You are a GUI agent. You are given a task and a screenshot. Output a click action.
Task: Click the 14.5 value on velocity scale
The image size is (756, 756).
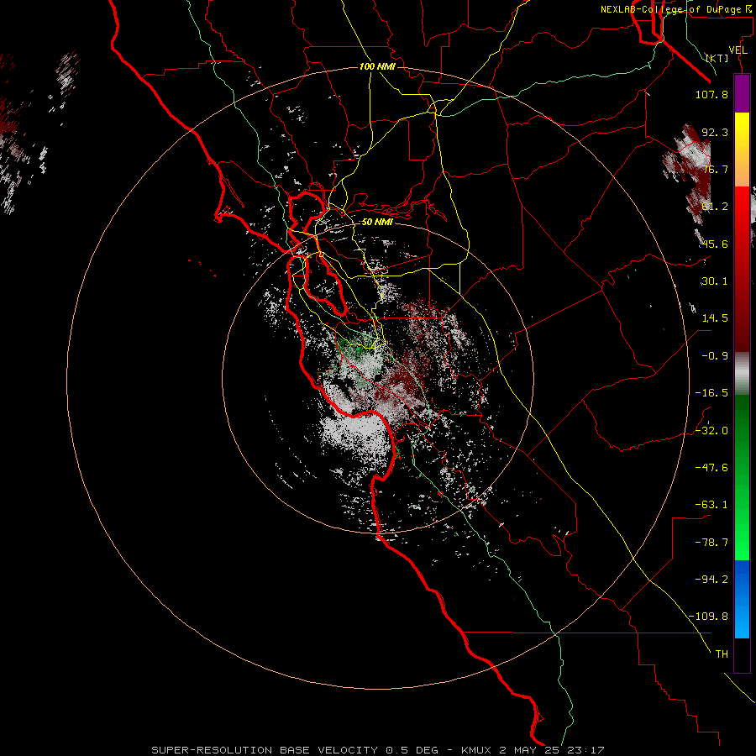pos(715,318)
